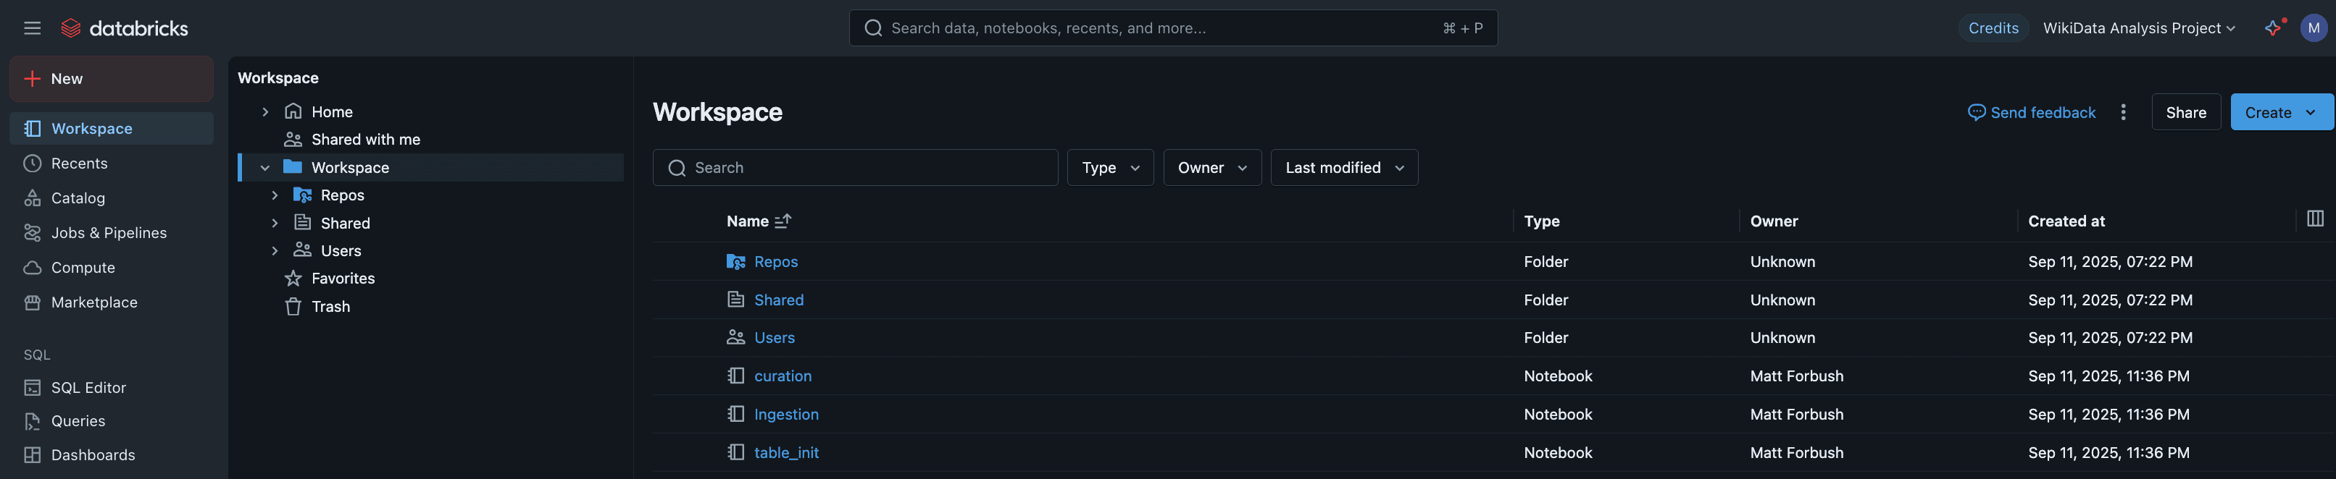Viewport: 2336px width, 479px height.
Task: Expand the Home tree node chevron
Action: [x=264, y=111]
